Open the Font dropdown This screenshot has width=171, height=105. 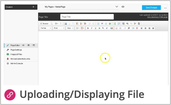point(59,28)
